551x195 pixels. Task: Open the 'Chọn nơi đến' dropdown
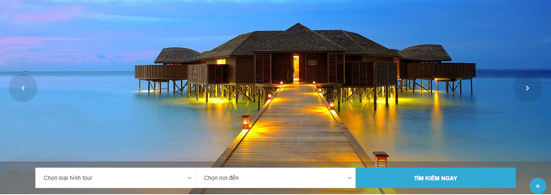click(x=275, y=178)
